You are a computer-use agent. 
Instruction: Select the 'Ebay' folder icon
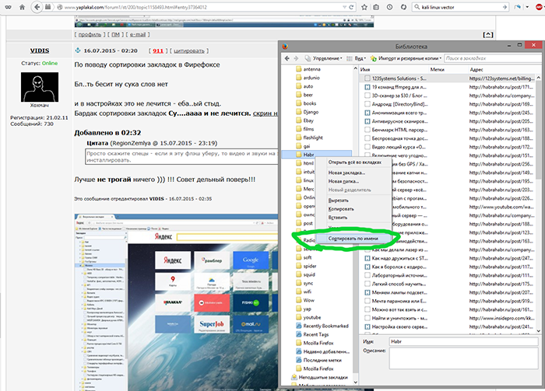[x=298, y=120]
